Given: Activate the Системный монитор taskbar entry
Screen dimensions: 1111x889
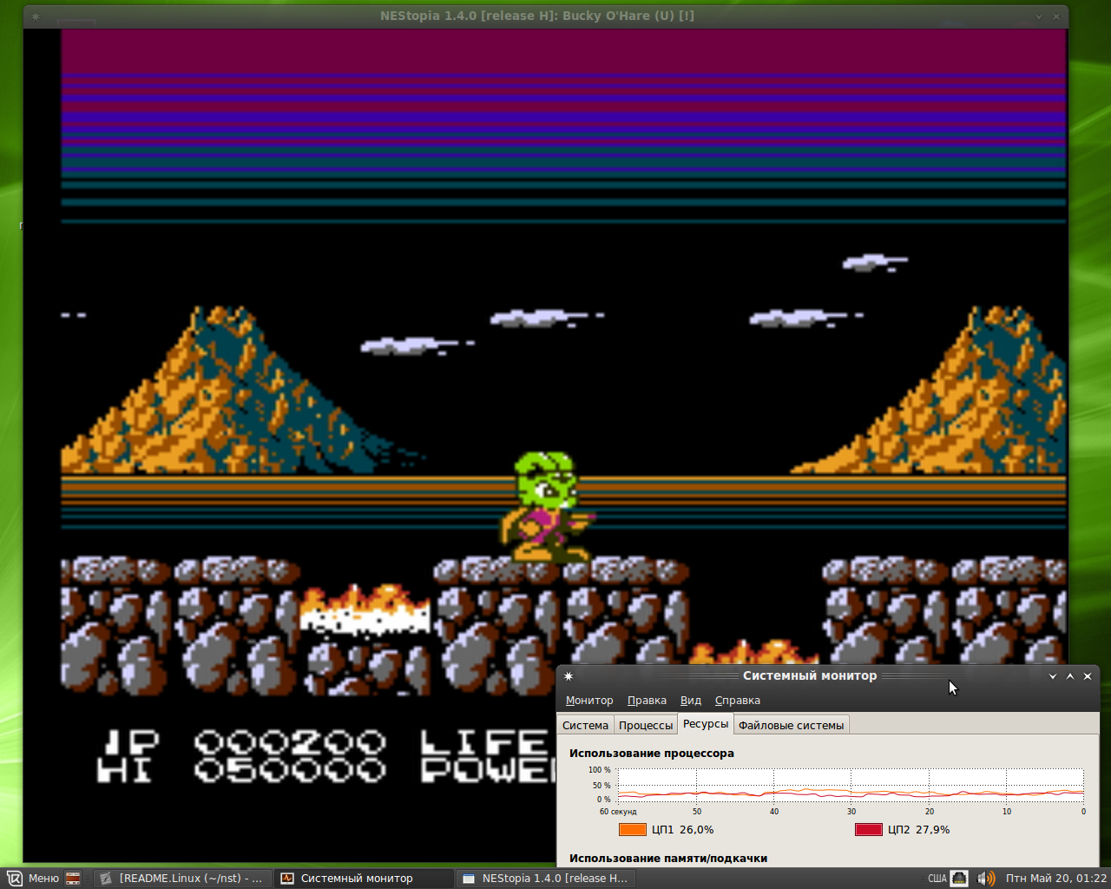Looking at the screenshot, I should point(365,879).
